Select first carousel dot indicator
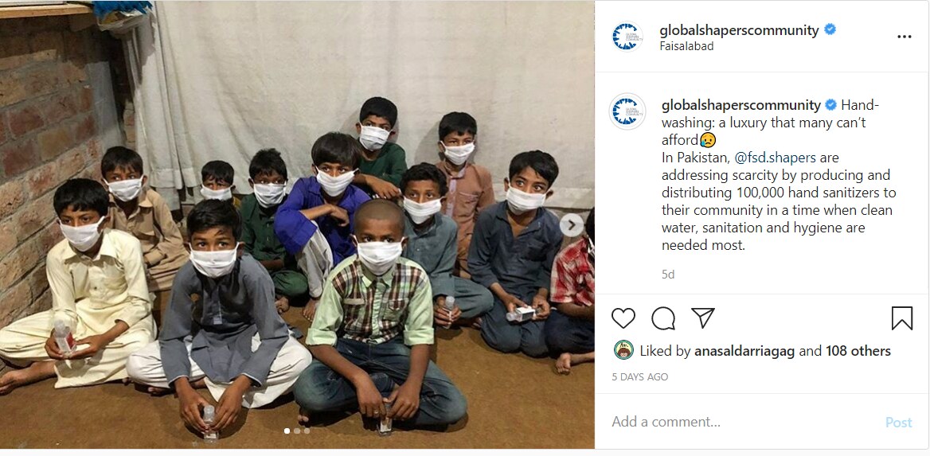 pos(287,431)
